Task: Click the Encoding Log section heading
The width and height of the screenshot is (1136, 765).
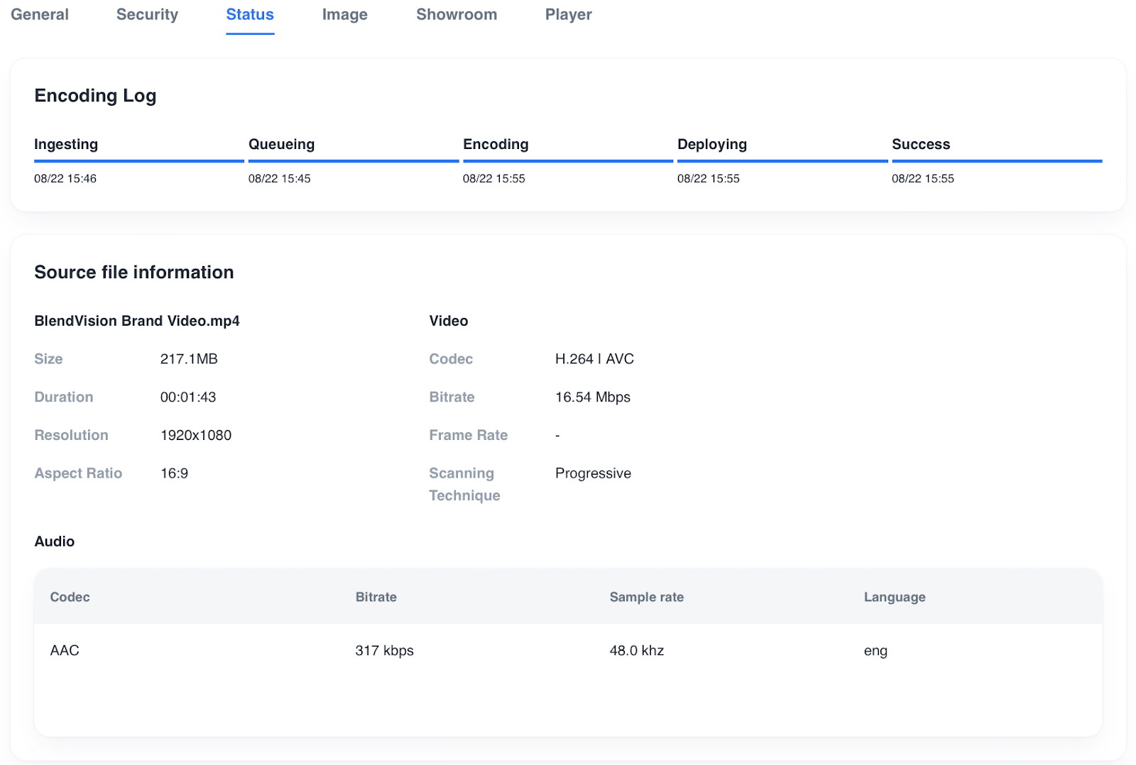Action: (95, 95)
